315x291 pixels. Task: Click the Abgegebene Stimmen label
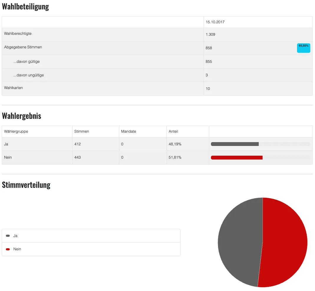click(23, 47)
